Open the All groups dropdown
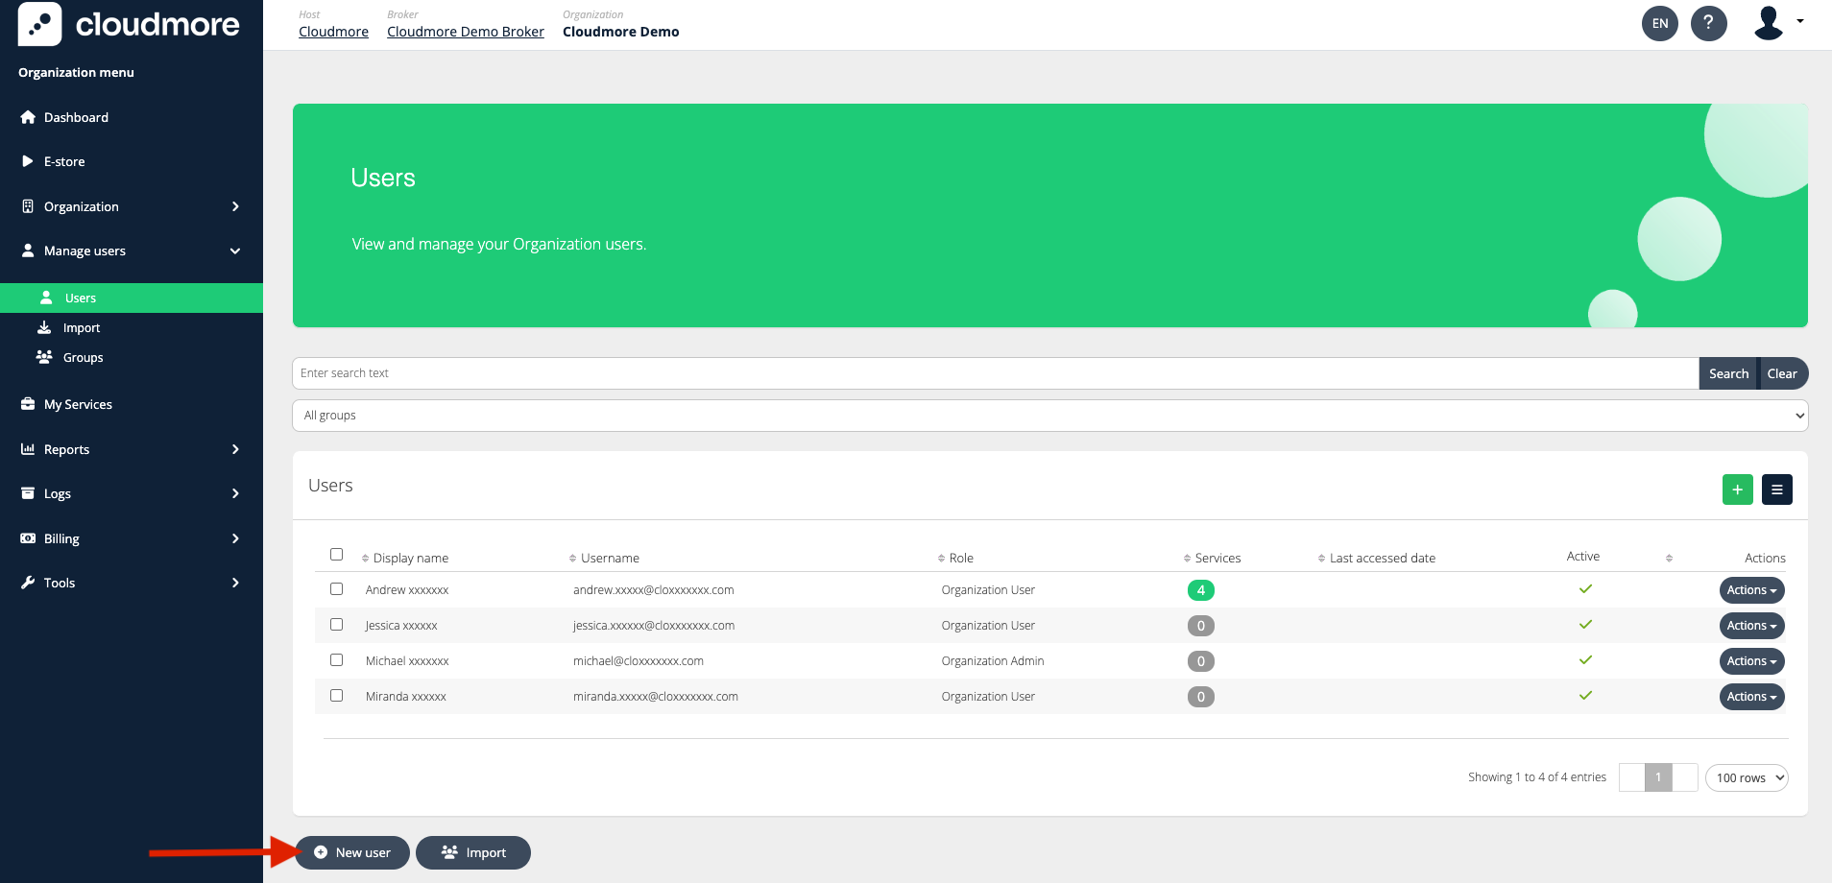The image size is (1832, 883). click(x=1049, y=416)
